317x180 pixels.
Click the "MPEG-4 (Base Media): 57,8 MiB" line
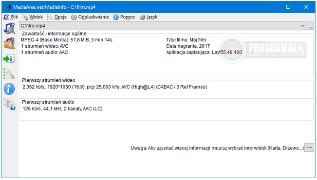click(x=67, y=40)
